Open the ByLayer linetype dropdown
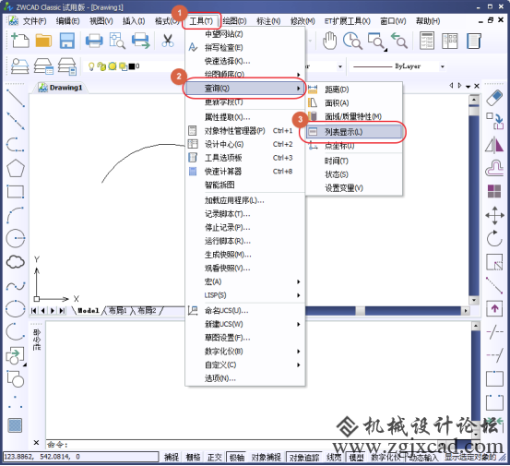510x466 pixels. (443, 66)
